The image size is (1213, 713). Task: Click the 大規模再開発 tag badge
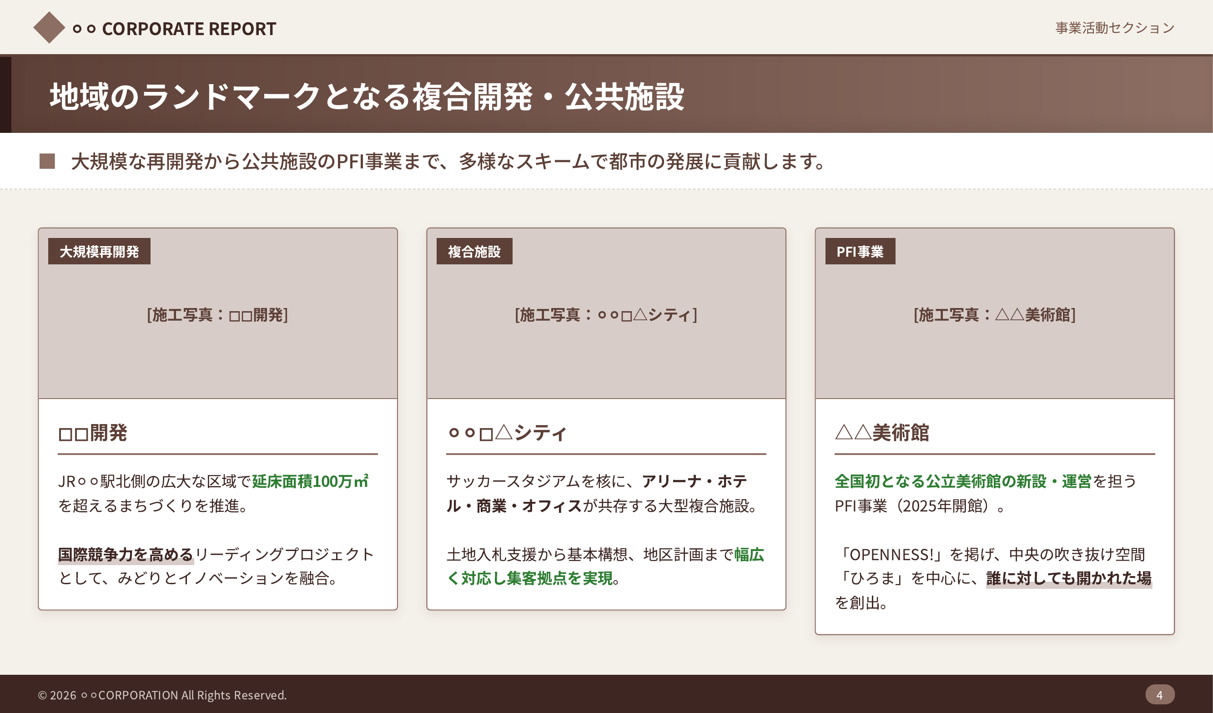click(x=99, y=251)
